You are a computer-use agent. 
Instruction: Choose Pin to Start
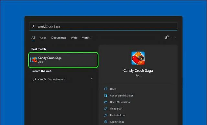point(116,109)
